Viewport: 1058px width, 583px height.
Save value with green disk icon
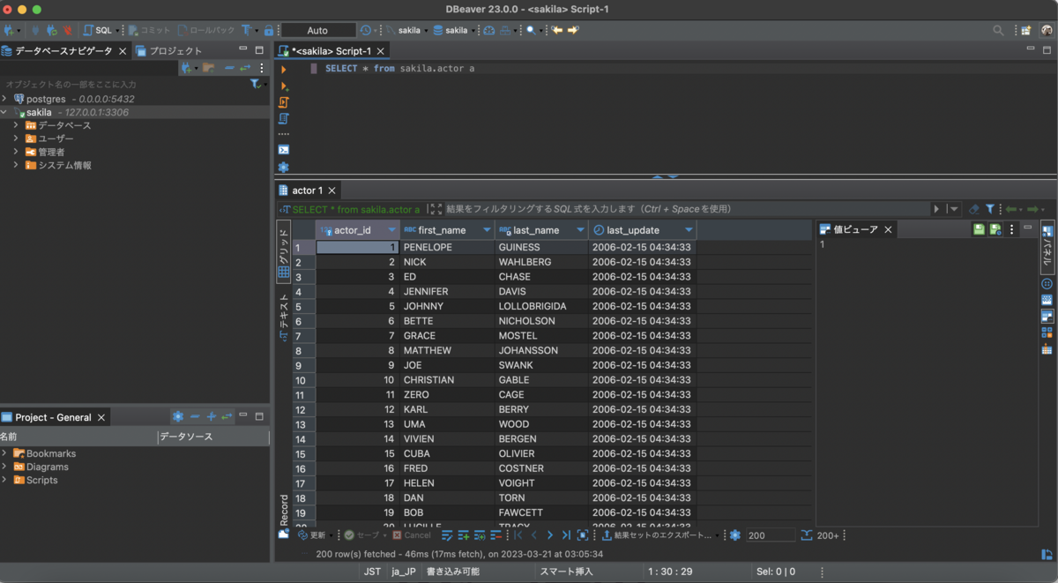pos(979,229)
